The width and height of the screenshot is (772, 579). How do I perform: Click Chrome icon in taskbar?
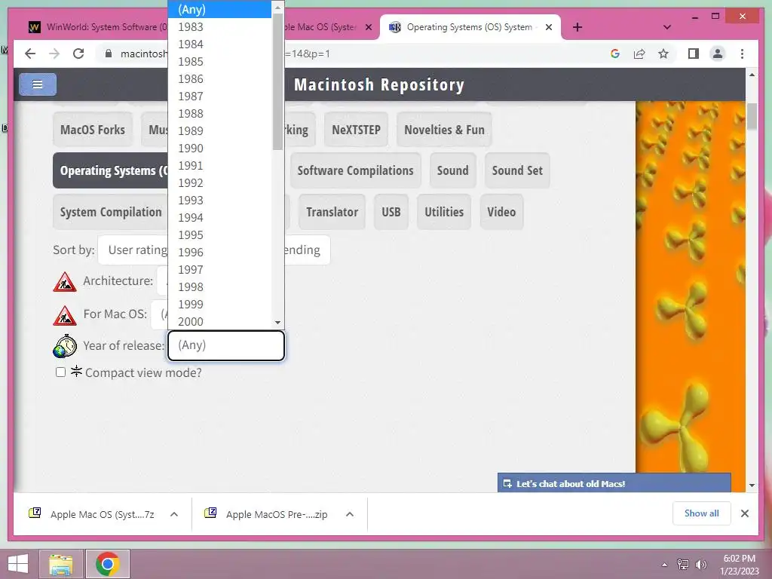coord(107,564)
